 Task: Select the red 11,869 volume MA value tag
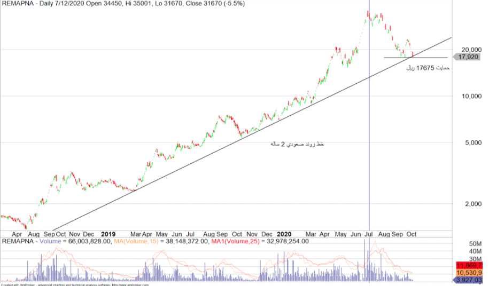click(x=469, y=265)
